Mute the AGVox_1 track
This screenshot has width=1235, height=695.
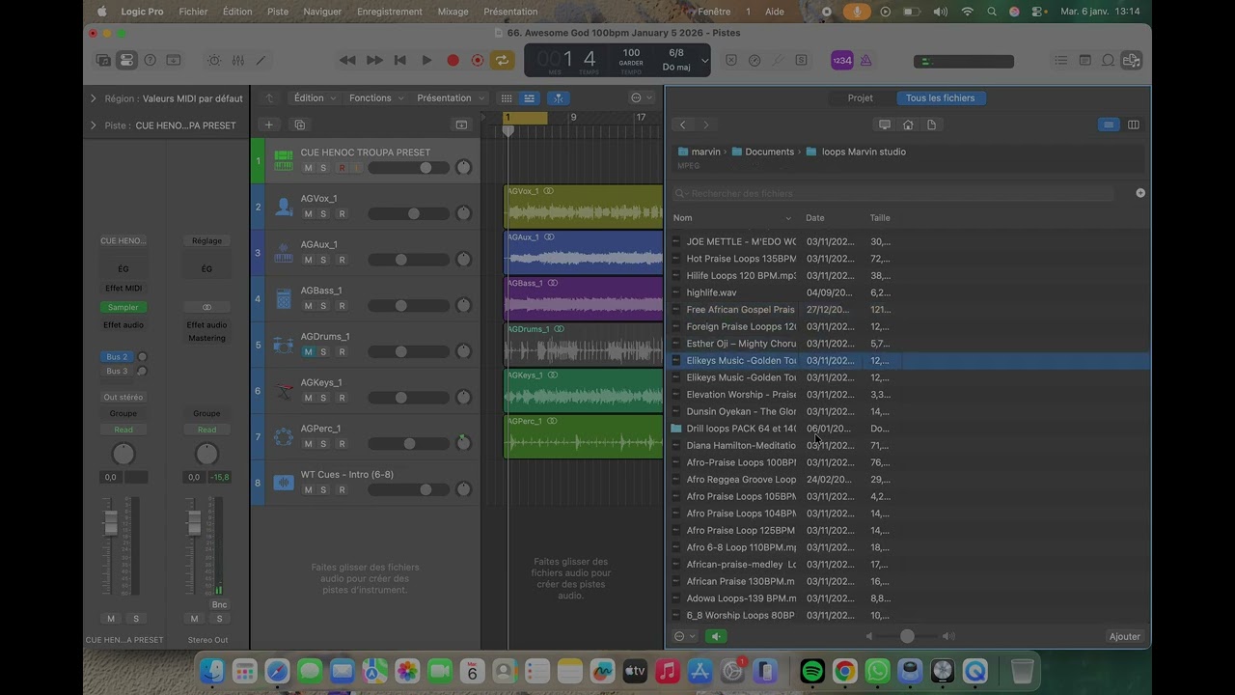[x=309, y=213]
